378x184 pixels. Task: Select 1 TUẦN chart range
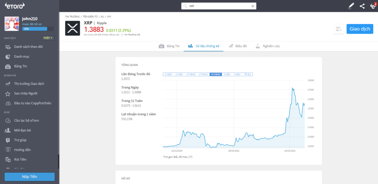pos(179,74)
